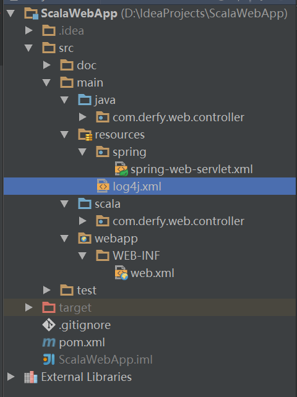Expand the test folder
This screenshot has width=297, height=397.
[x=46, y=290]
